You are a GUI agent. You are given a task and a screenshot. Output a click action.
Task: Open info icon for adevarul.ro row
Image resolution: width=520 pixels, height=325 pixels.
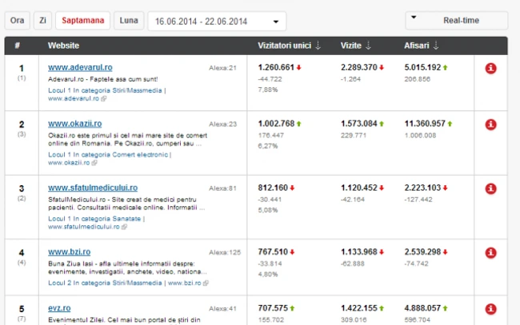pyautogui.click(x=491, y=69)
